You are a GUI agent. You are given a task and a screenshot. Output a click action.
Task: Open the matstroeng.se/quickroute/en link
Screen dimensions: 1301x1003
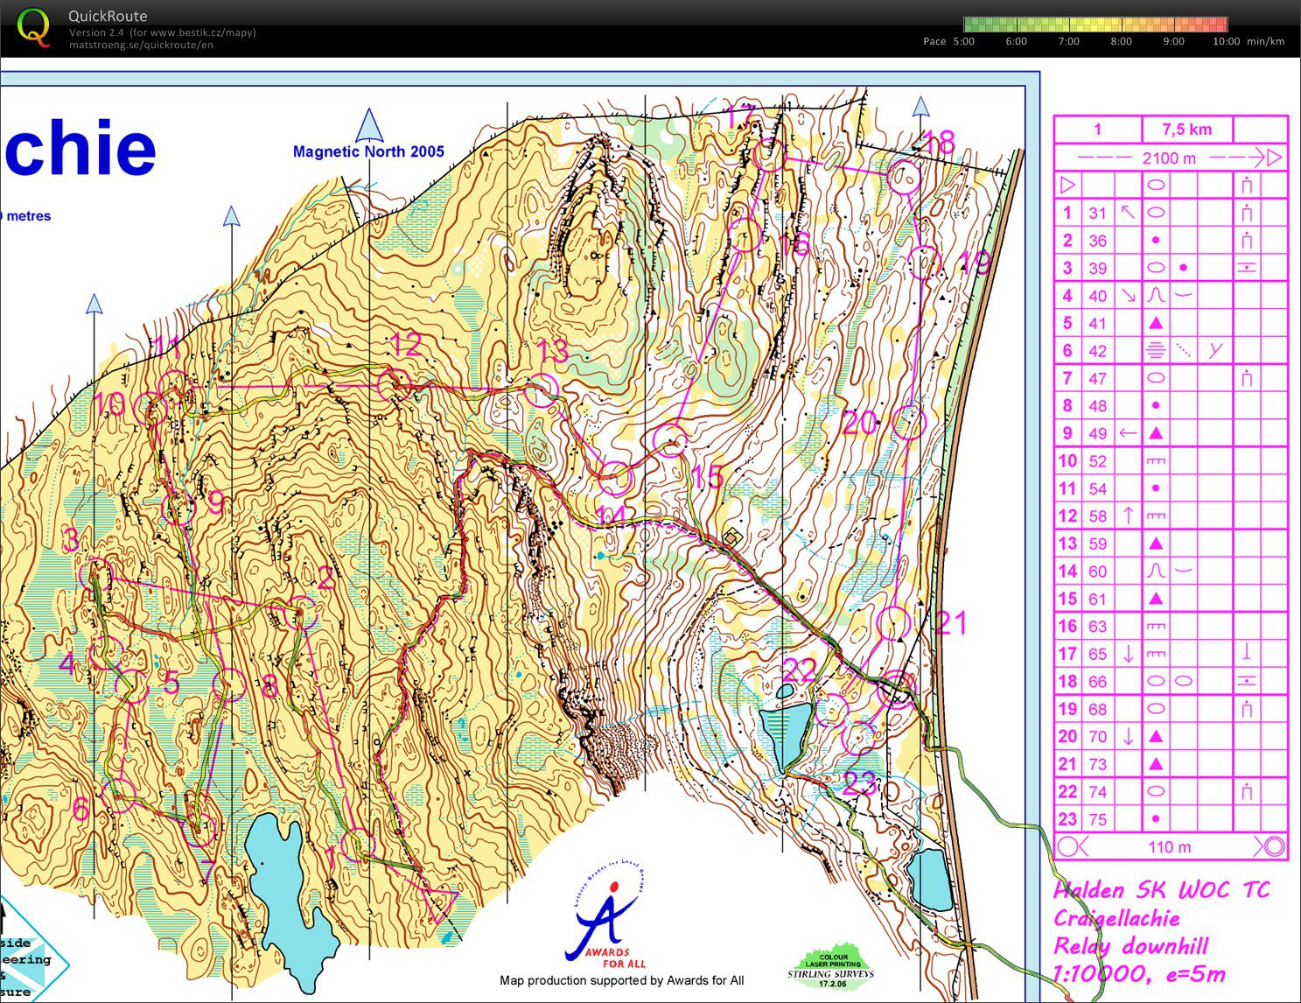[x=141, y=46]
